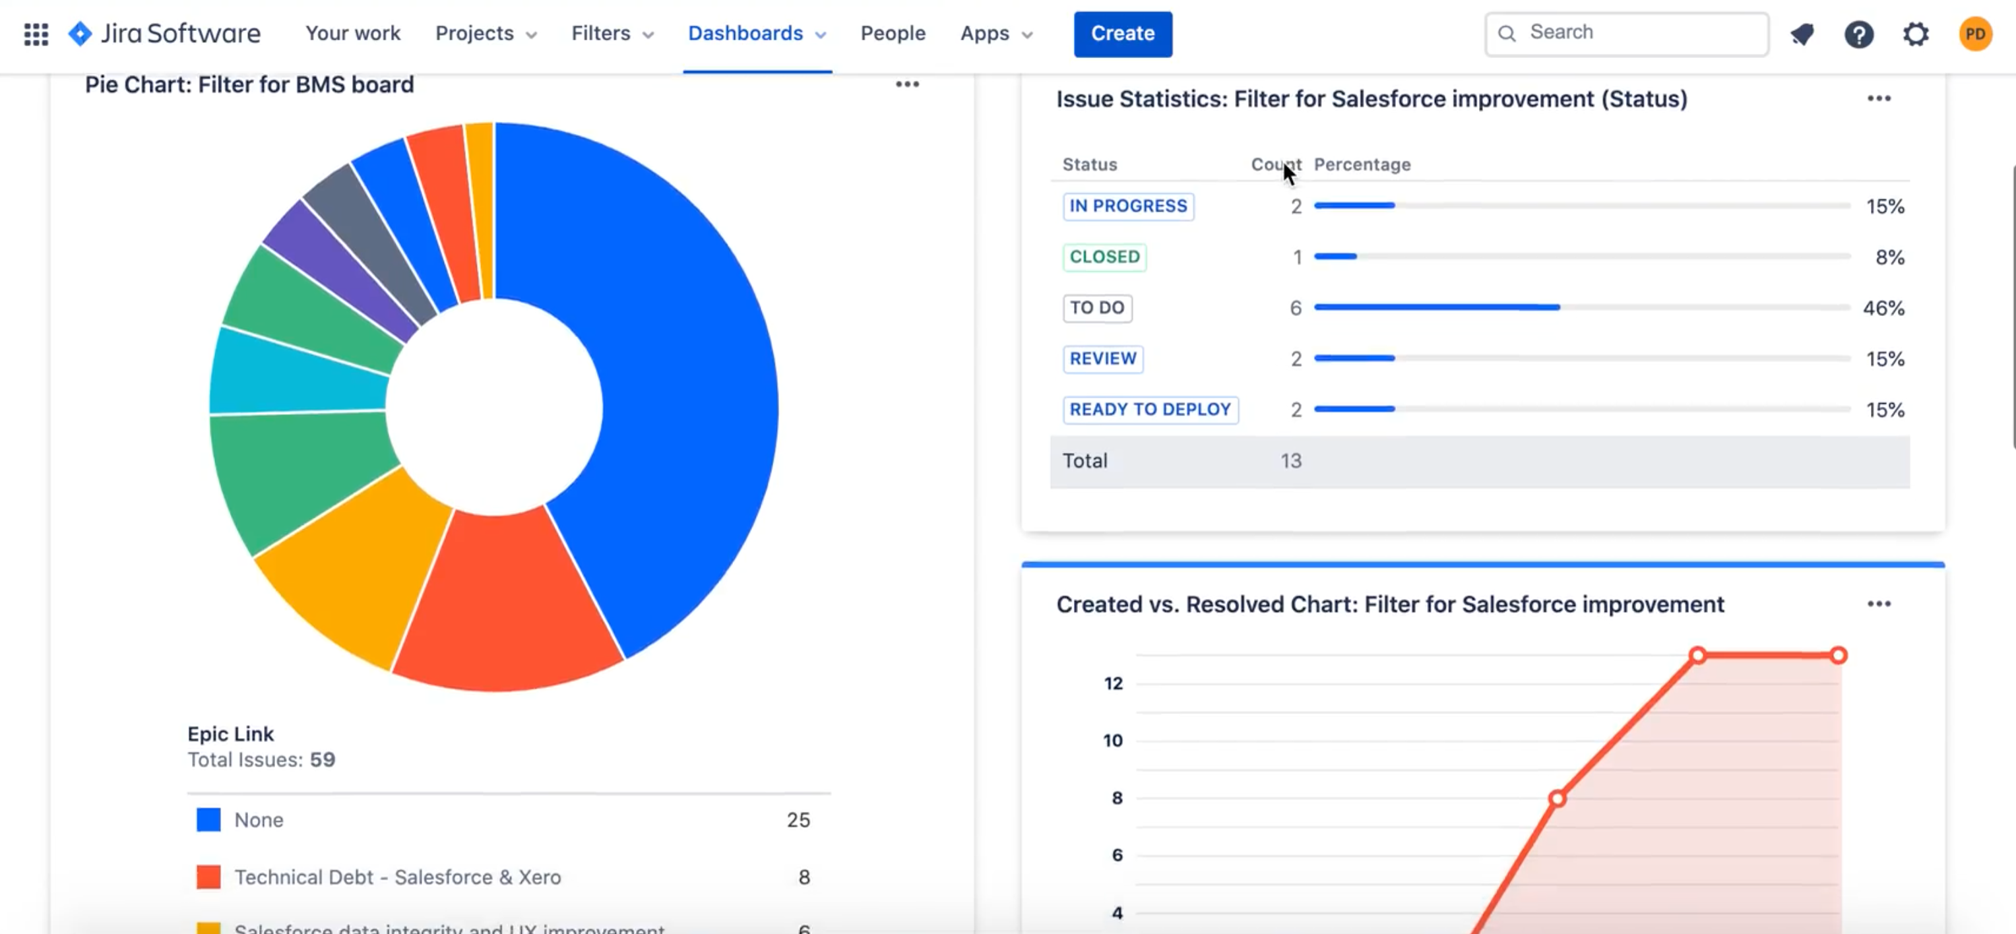Click the Percentage column header
The height and width of the screenshot is (934, 2016).
(1362, 164)
